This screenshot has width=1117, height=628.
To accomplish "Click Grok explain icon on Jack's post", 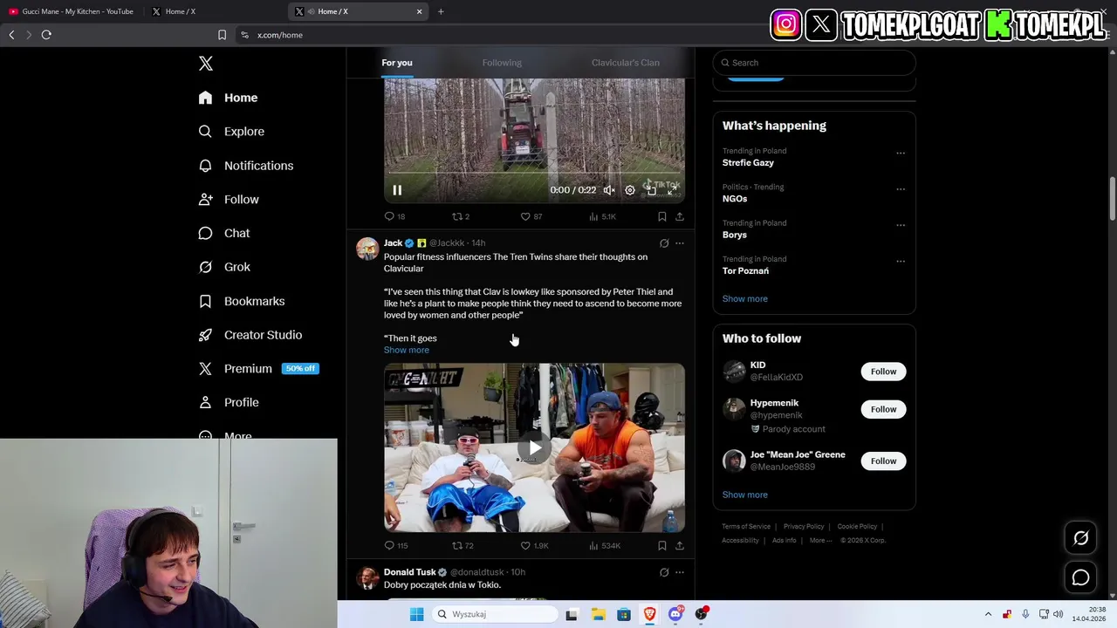I will pos(664,243).
